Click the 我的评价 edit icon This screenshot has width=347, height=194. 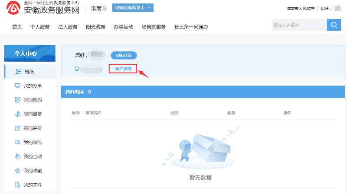(x=18, y=128)
